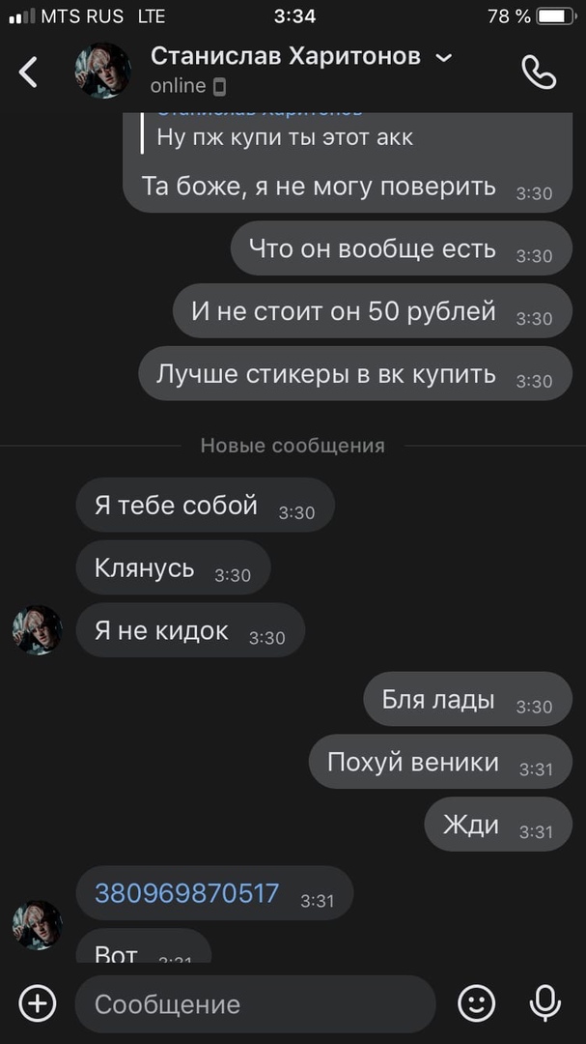
Task: Tap sender avatar beside 'Я не кидок'
Action: point(38,630)
